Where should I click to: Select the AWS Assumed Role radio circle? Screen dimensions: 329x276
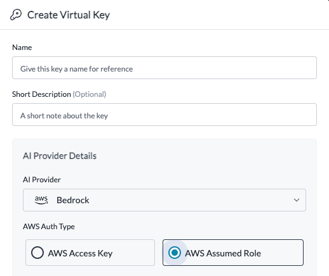[x=175, y=253]
